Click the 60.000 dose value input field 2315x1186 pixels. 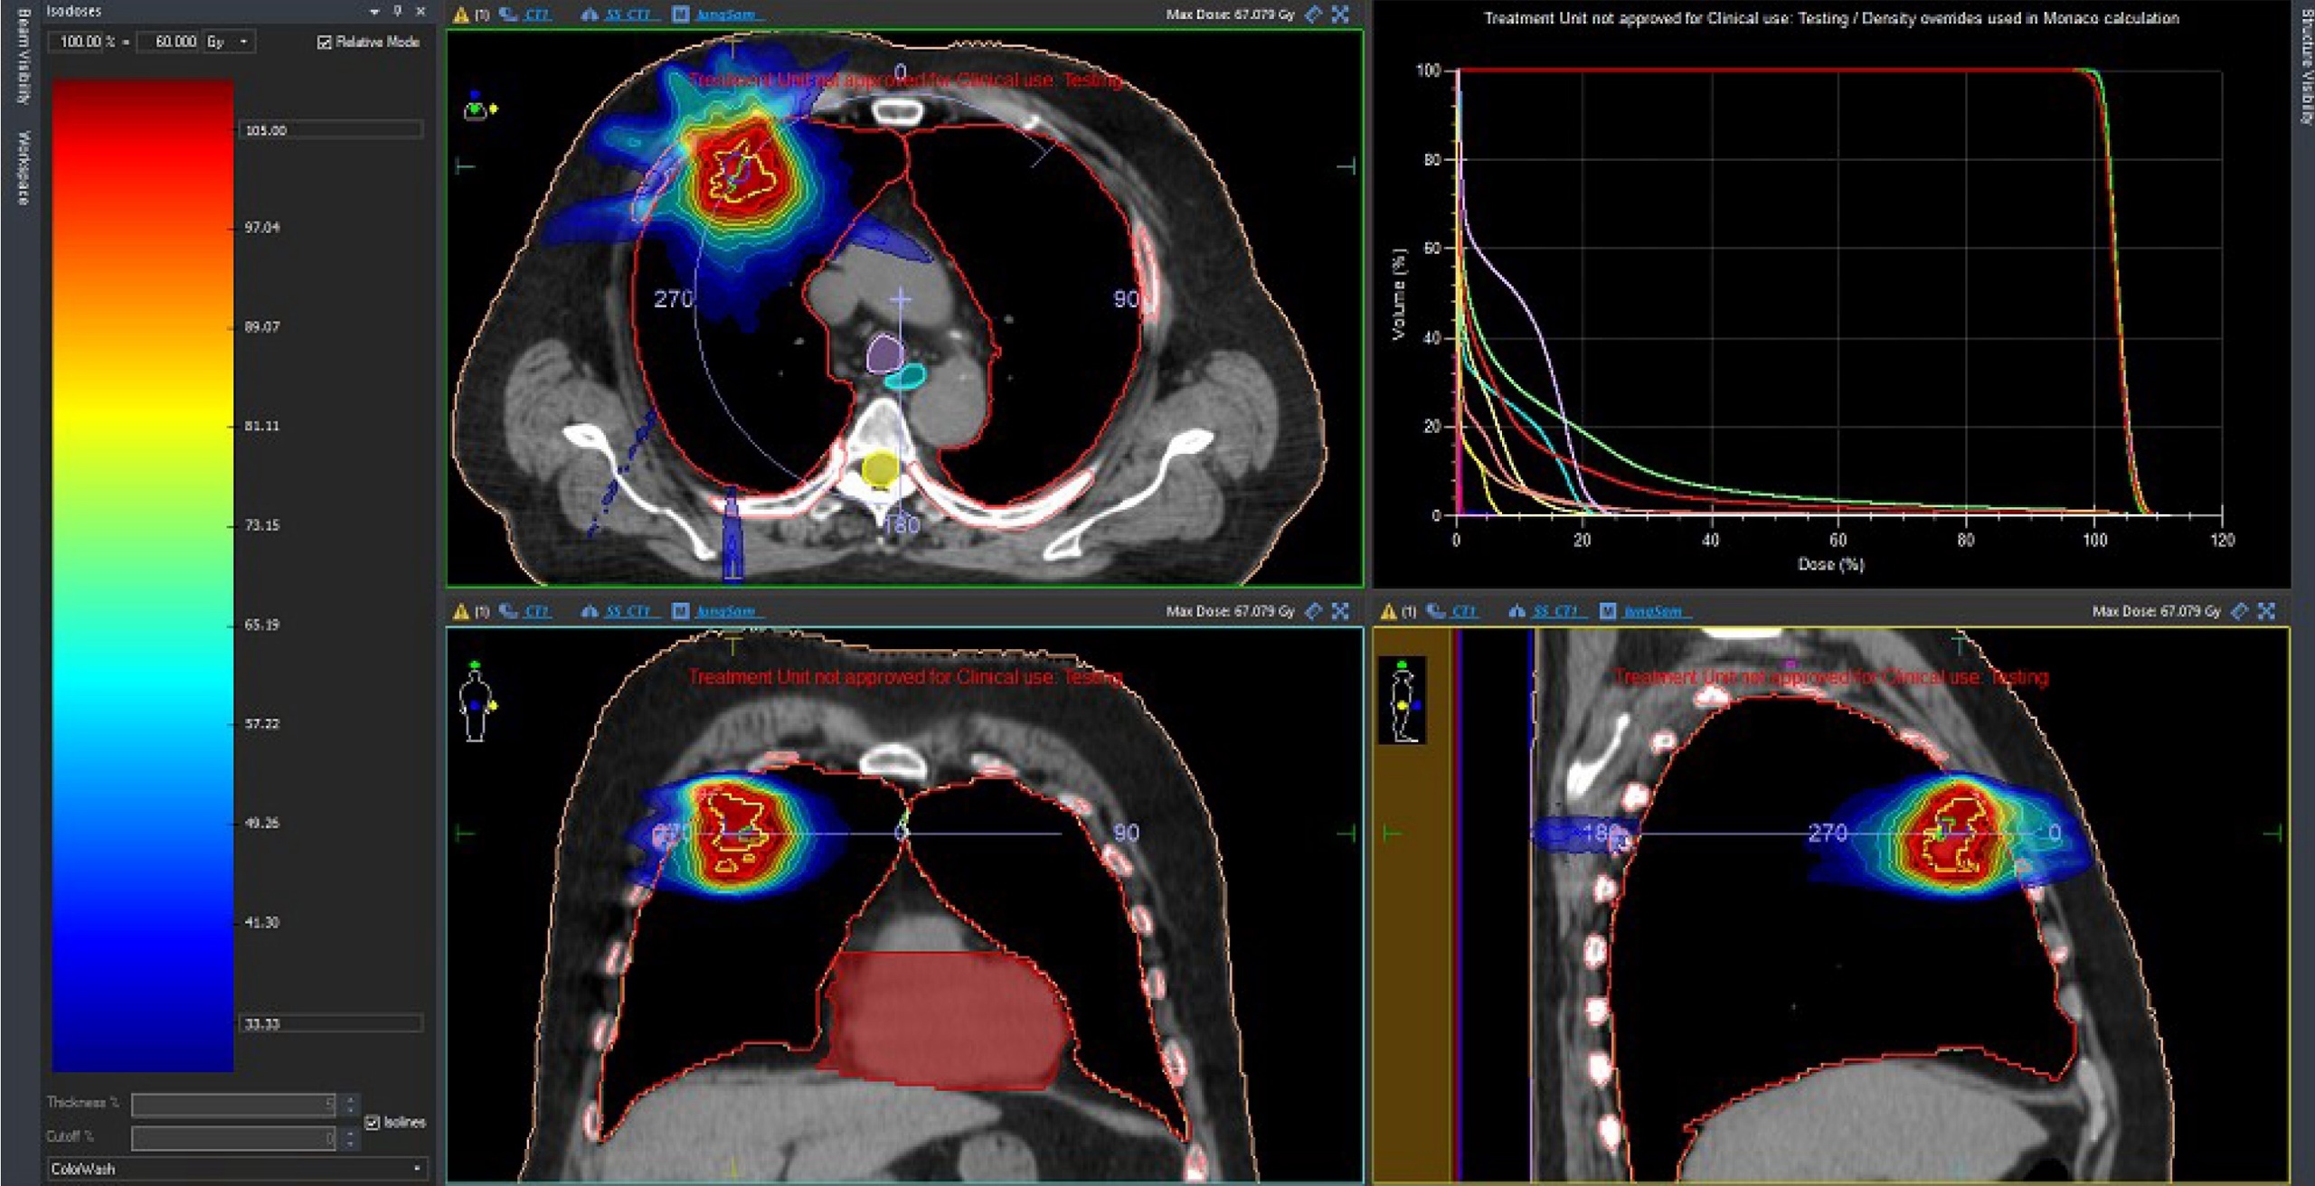168,42
